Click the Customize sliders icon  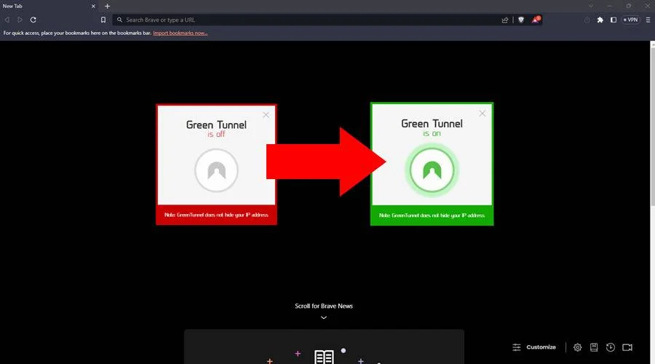click(517, 347)
